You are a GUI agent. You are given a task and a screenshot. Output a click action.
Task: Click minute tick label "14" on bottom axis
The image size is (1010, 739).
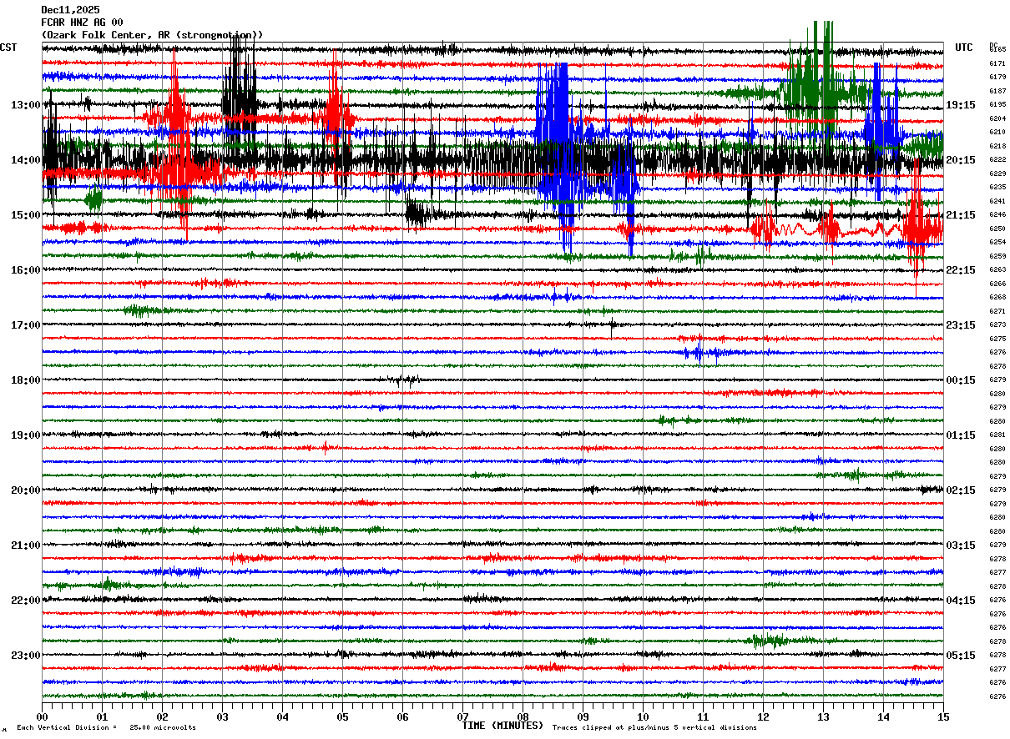(883, 716)
